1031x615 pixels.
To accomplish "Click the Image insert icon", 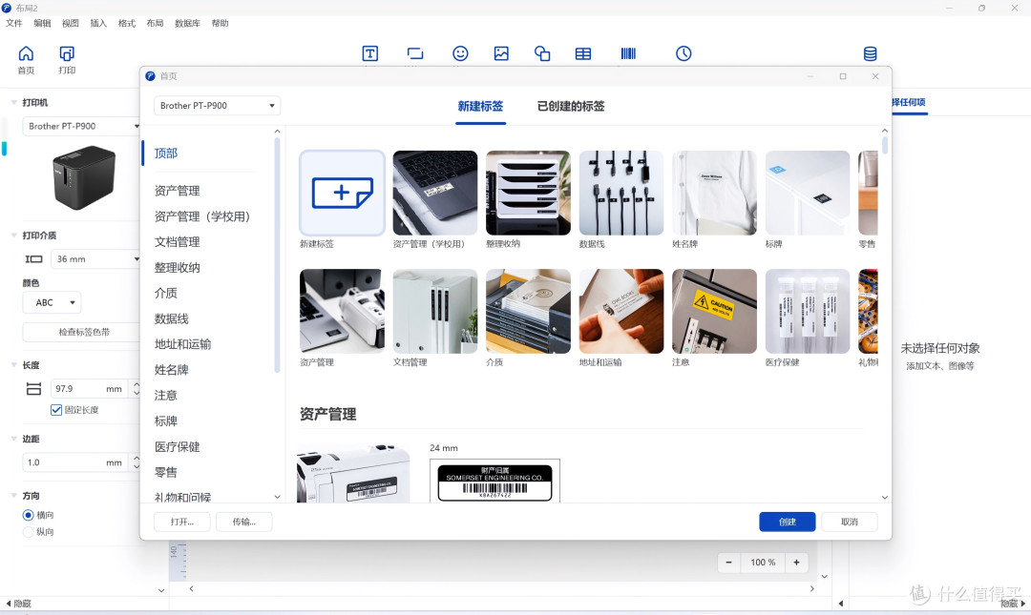I will pyautogui.click(x=501, y=53).
